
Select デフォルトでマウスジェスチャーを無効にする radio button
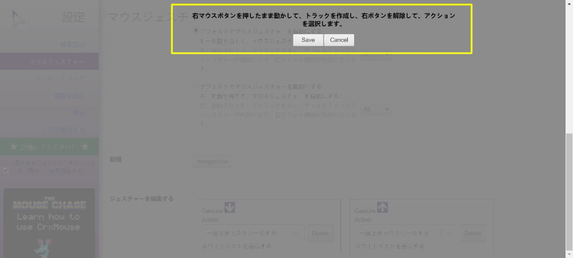click(x=196, y=86)
